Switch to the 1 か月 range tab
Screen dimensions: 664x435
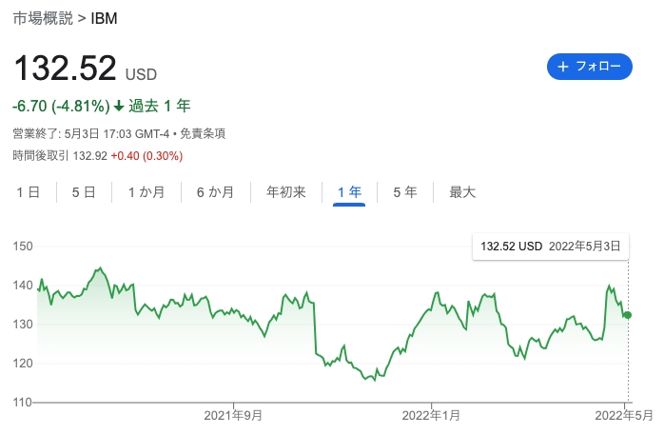click(146, 192)
